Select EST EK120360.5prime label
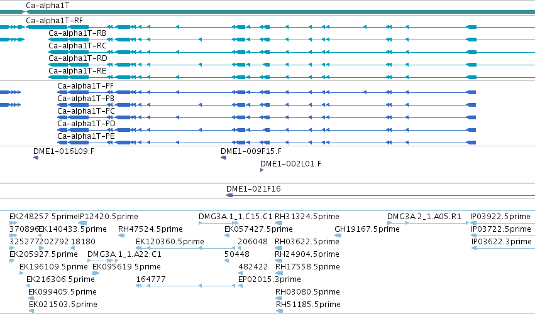Screen dimensions: 535x314 [x=170, y=242]
